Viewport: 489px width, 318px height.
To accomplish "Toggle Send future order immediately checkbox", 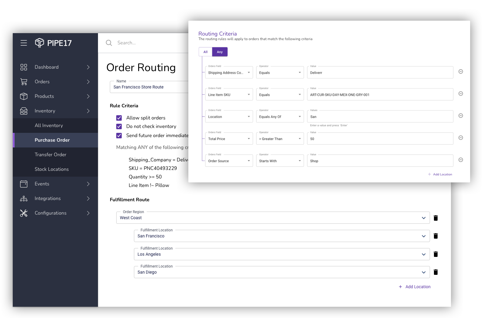I will click(x=119, y=136).
